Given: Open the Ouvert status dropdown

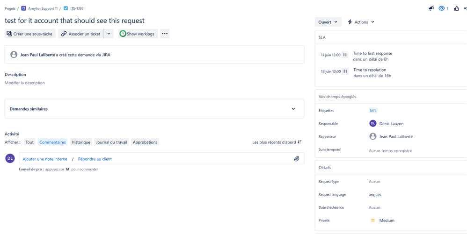Looking at the screenshot, I should coord(328,22).
